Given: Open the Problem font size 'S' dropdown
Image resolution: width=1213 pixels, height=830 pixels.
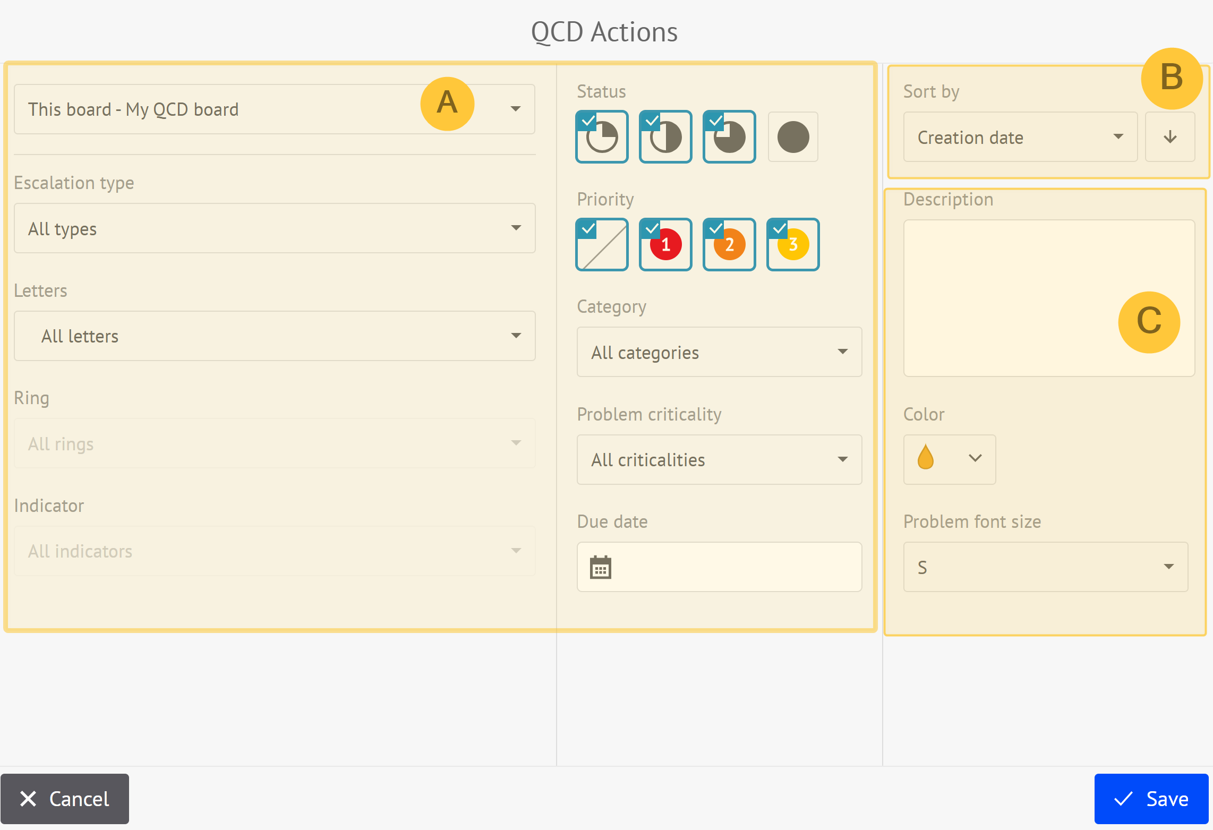Looking at the screenshot, I should click(x=1046, y=567).
